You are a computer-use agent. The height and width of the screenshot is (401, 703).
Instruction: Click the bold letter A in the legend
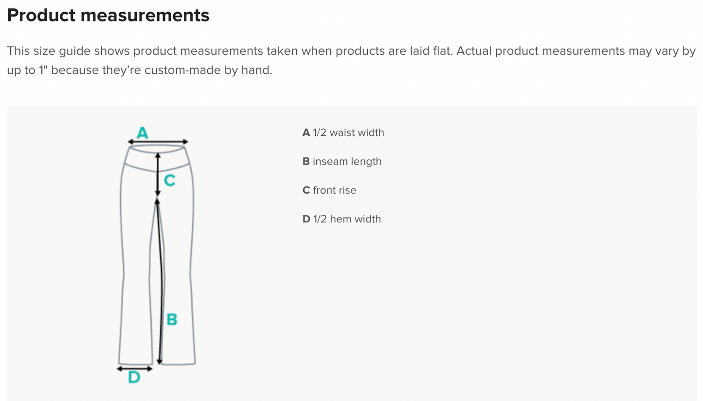point(306,133)
